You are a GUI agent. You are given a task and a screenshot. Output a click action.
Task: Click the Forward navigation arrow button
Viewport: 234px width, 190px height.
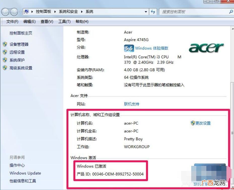click(x=14, y=12)
